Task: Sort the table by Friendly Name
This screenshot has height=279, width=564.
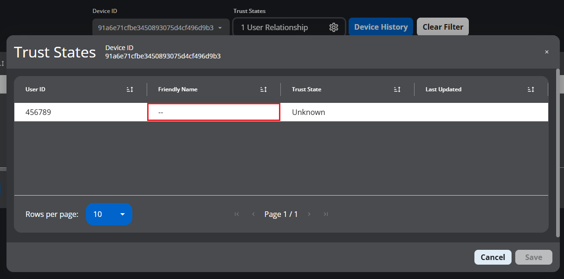Action: pos(264,89)
